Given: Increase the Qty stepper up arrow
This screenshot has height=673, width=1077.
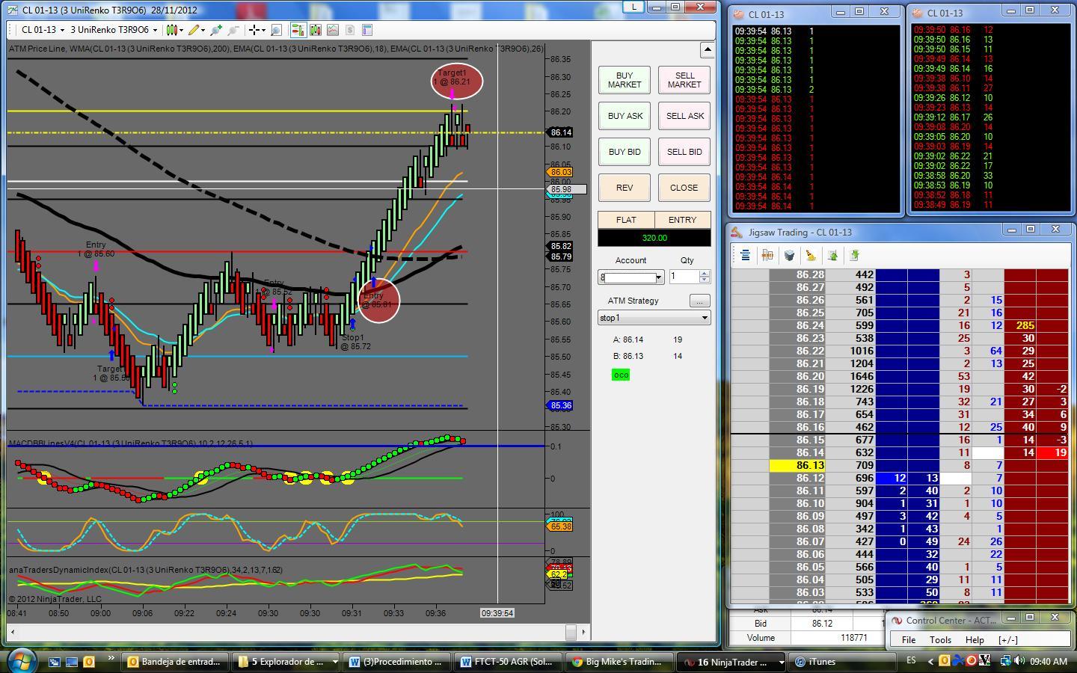Looking at the screenshot, I should (704, 273).
